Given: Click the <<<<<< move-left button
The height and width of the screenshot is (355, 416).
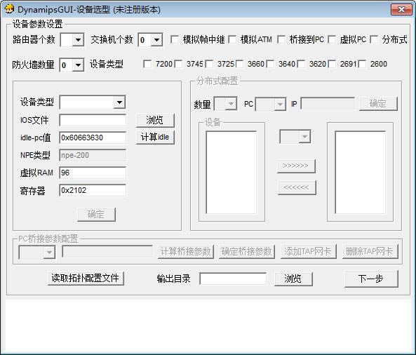Looking at the screenshot, I should pyautogui.click(x=297, y=187).
